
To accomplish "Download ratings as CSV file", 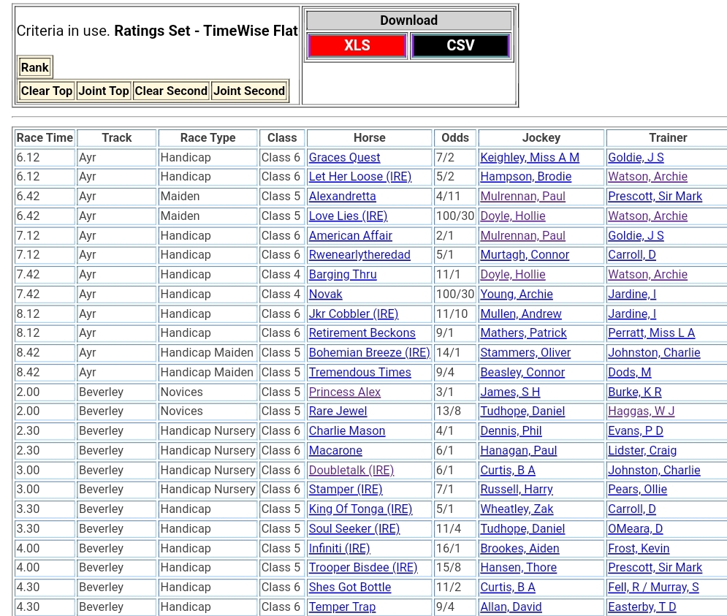I will (x=460, y=45).
